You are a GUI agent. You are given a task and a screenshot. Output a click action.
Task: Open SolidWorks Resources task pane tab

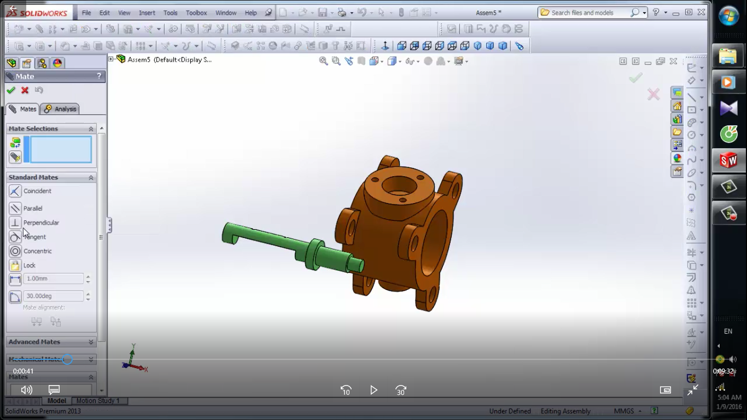click(x=678, y=106)
